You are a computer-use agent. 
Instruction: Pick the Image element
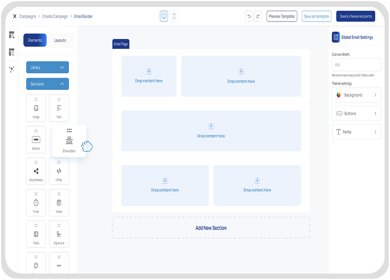tap(36, 108)
